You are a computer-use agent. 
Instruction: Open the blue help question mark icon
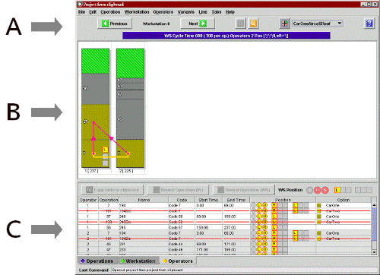pos(369,24)
